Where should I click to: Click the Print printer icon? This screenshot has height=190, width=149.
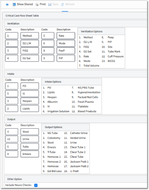(37, 4)
